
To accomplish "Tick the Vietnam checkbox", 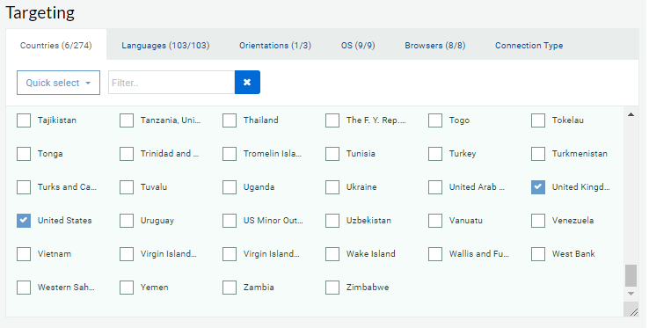I will click(x=24, y=254).
